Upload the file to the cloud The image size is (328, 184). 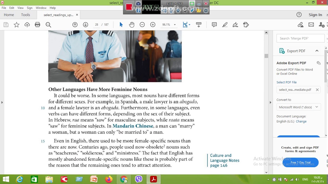tap(27, 25)
